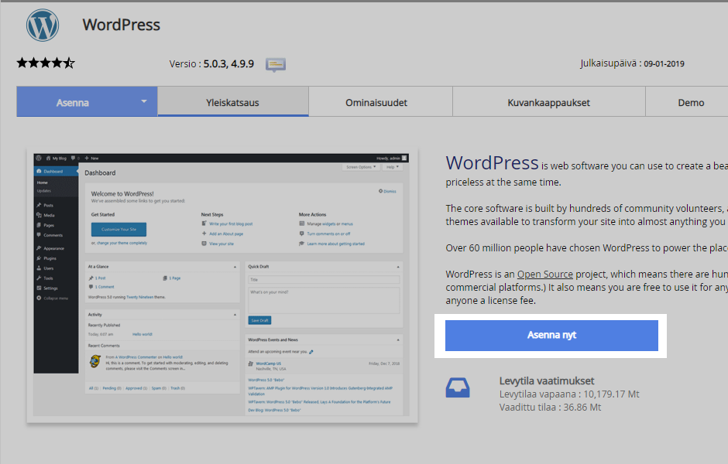
Task: Click the disk space tray icon
Action: coord(458,387)
